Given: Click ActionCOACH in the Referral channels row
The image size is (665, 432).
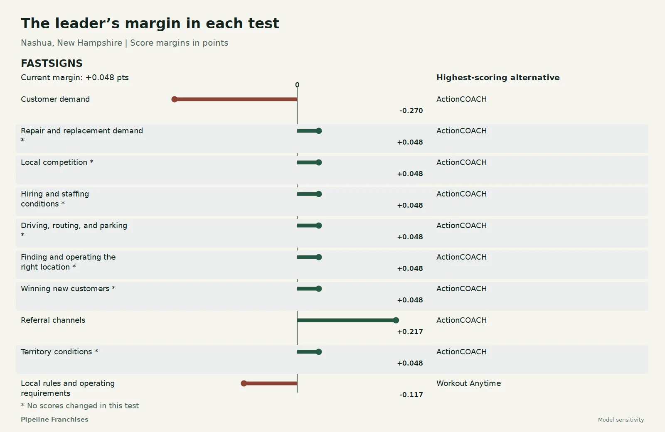Looking at the screenshot, I should click(x=461, y=320).
